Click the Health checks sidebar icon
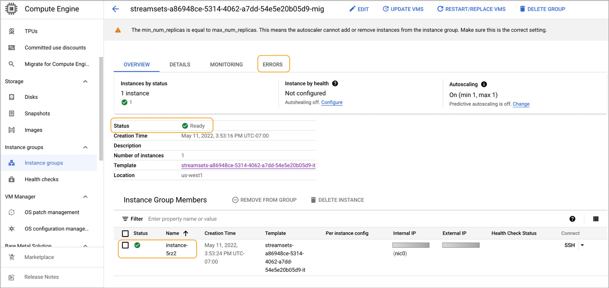Screen dimensions: 609x288 [x=12, y=179]
